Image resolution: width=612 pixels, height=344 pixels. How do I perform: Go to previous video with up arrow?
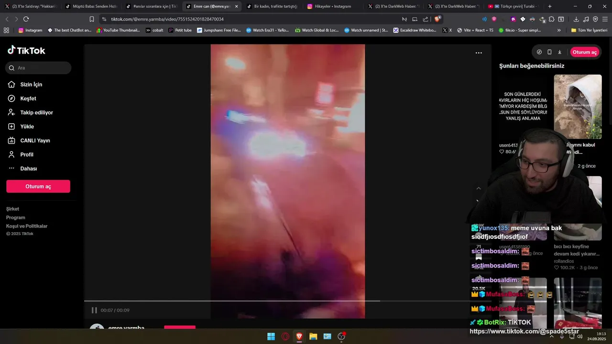tap(479, 188)
